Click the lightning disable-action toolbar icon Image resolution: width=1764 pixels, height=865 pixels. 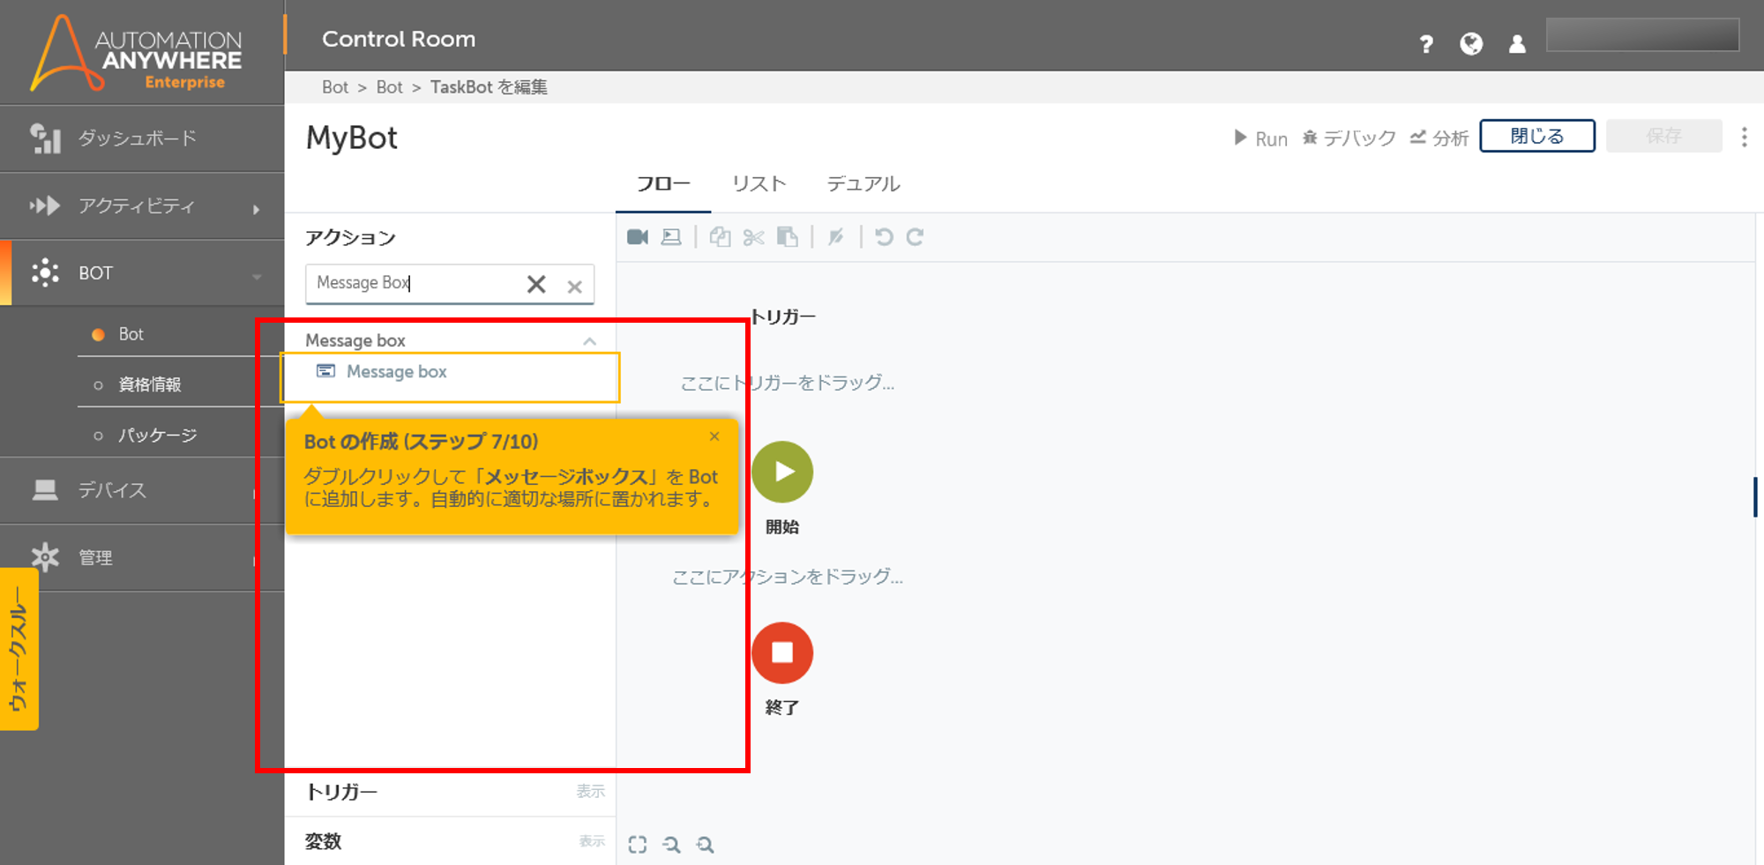836,237
